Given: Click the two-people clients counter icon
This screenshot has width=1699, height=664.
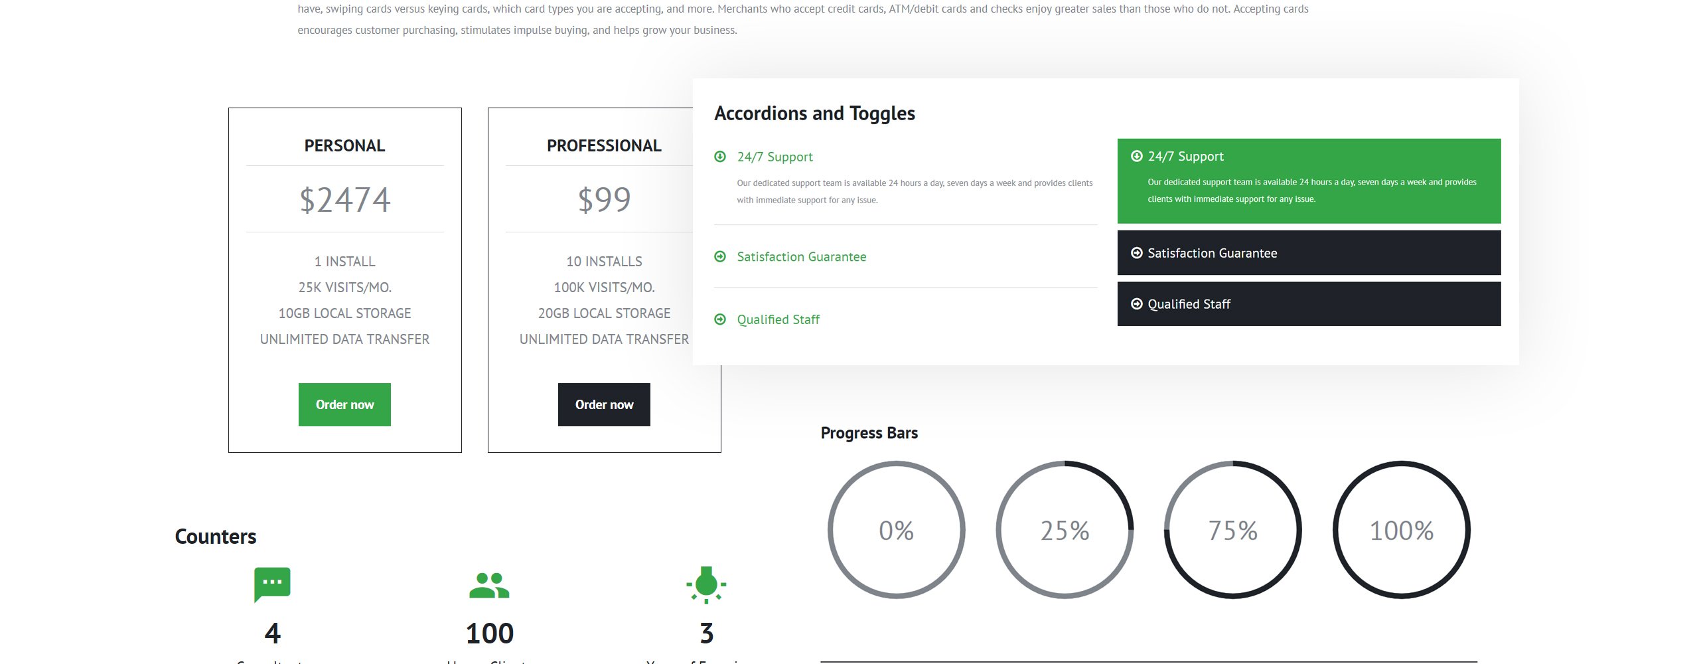Looking at the screenshot, I should click(489, 585).
